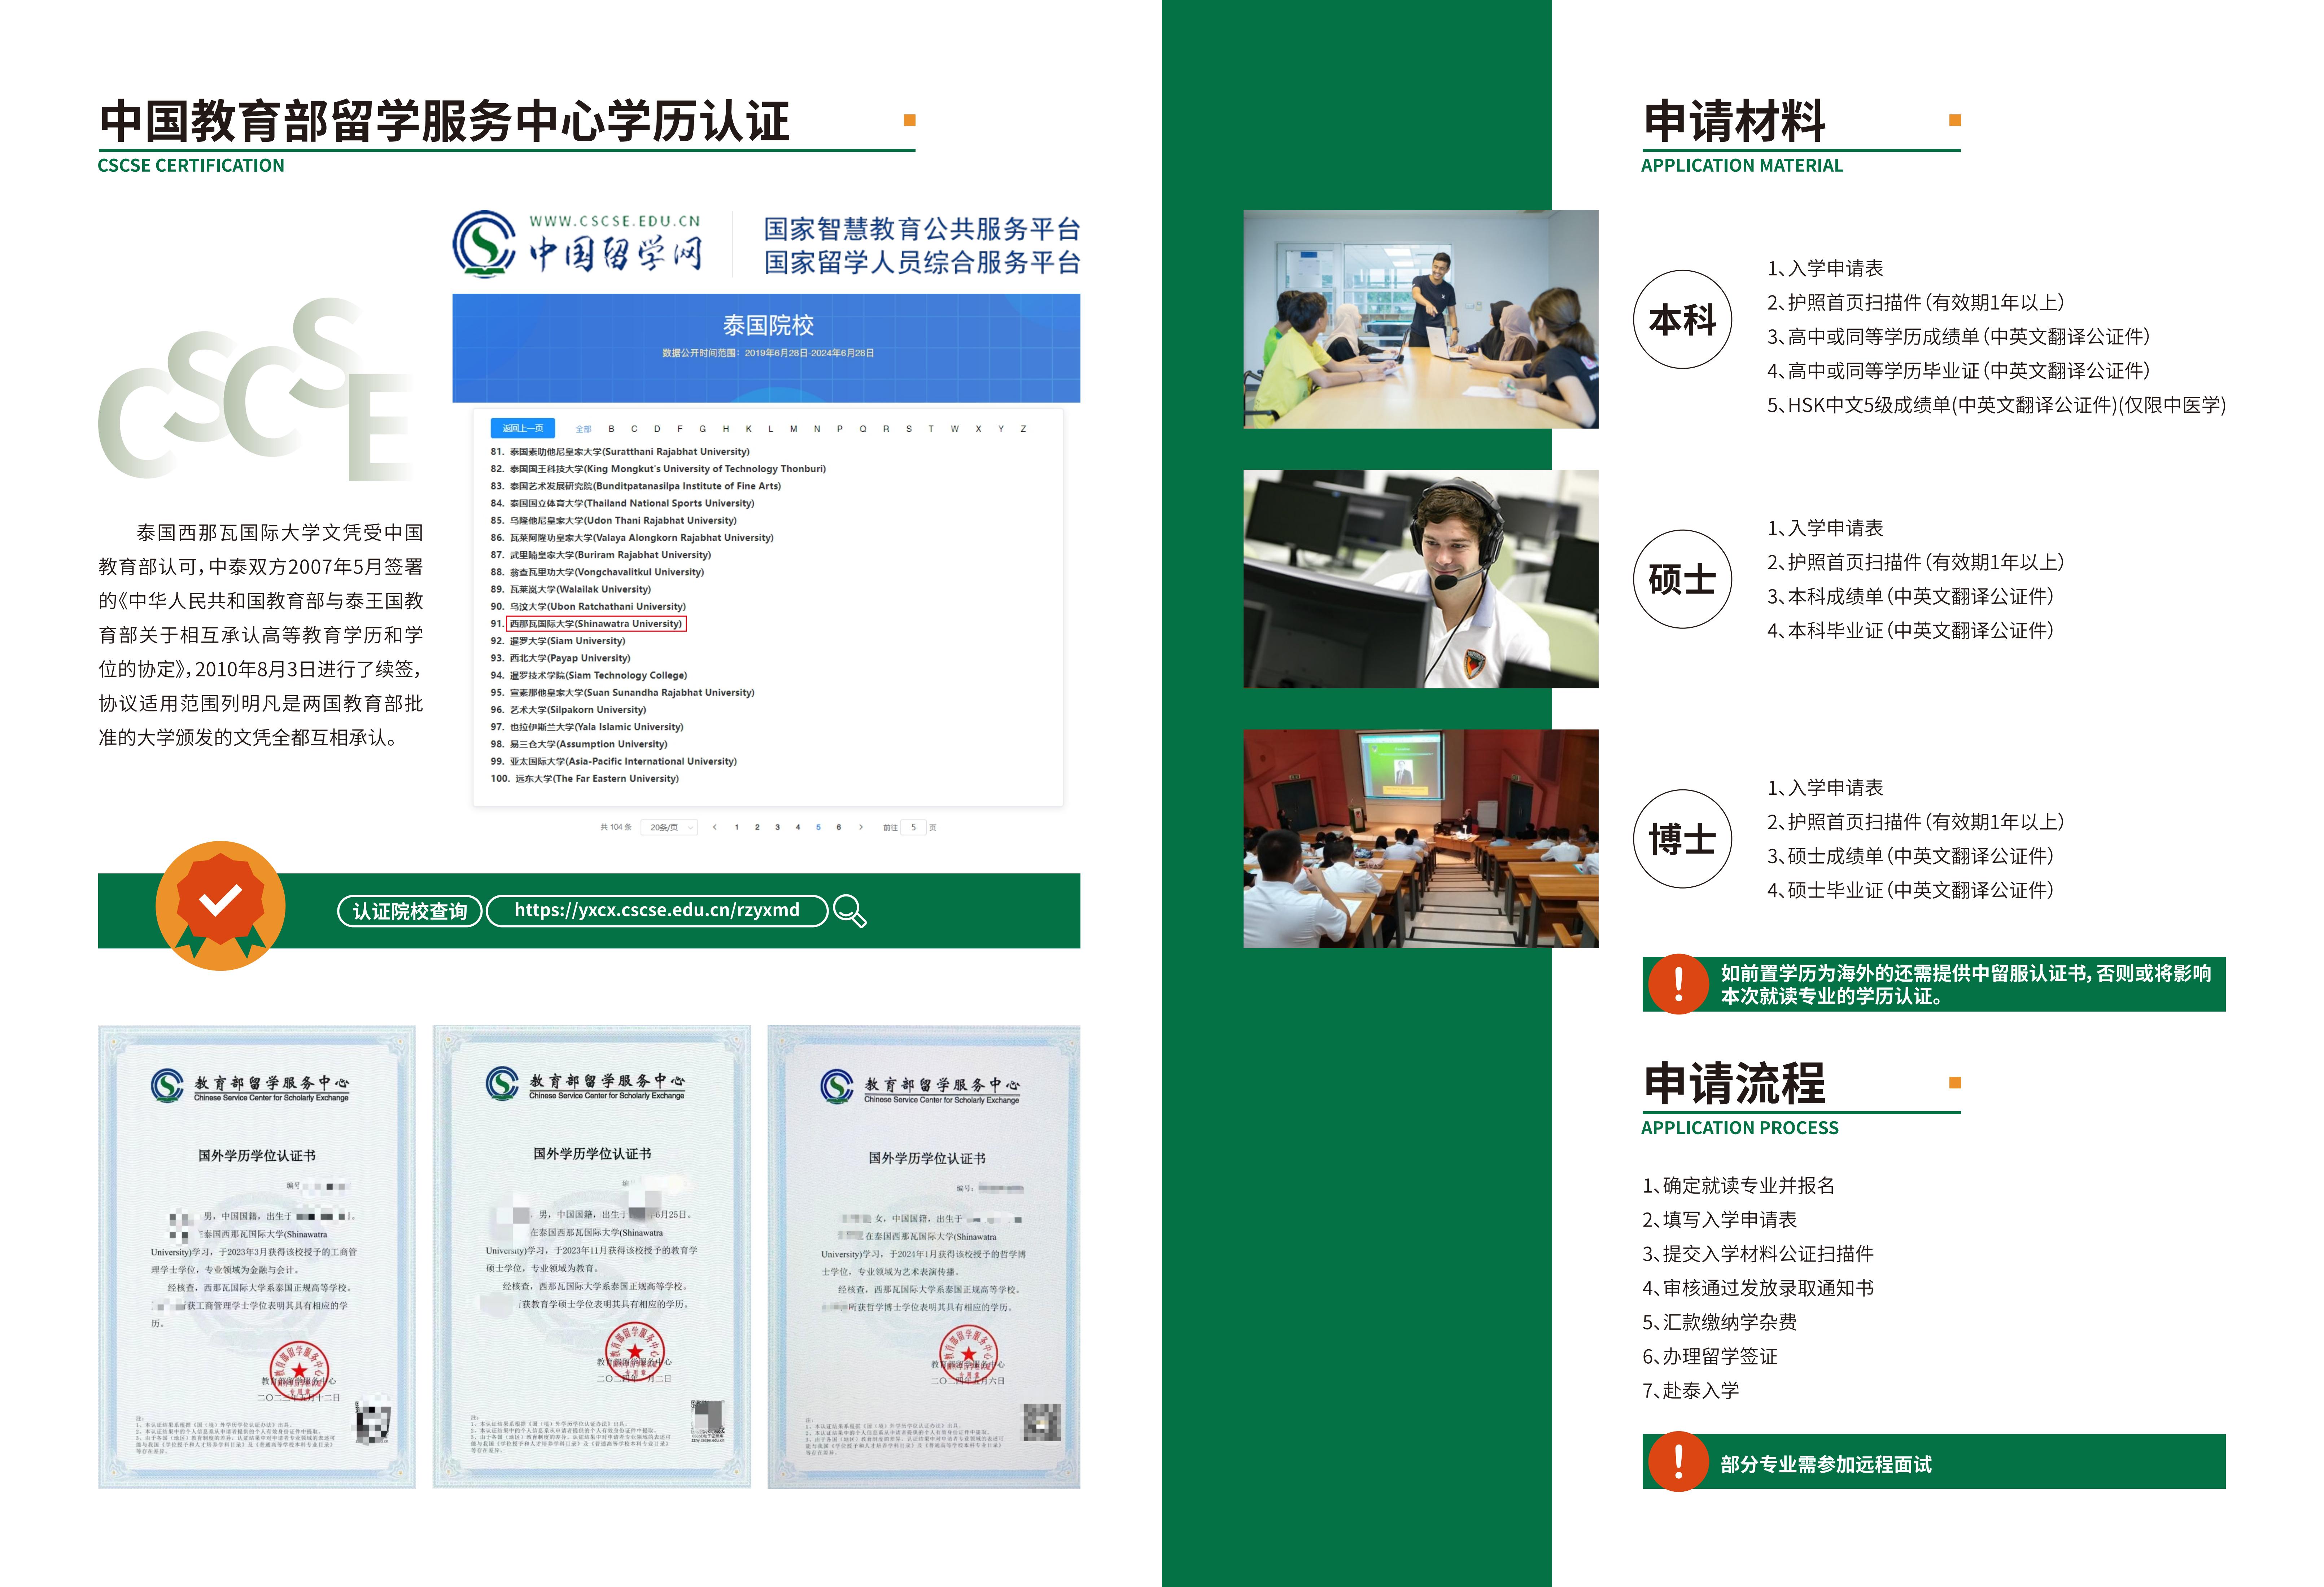Select the 全部 letter filter tab
The height and width of the screenshot is (1587, 2324).
583,429
